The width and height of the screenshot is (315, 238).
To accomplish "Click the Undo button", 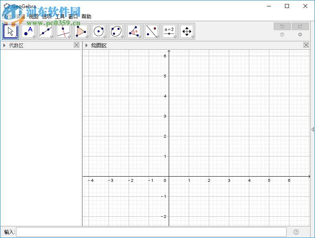I will coord(282,26).
